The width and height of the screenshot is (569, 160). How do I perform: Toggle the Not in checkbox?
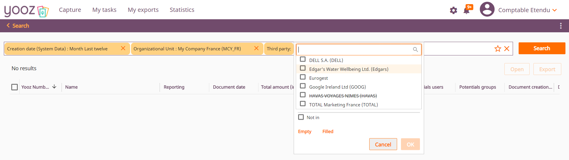click(301, 117)
